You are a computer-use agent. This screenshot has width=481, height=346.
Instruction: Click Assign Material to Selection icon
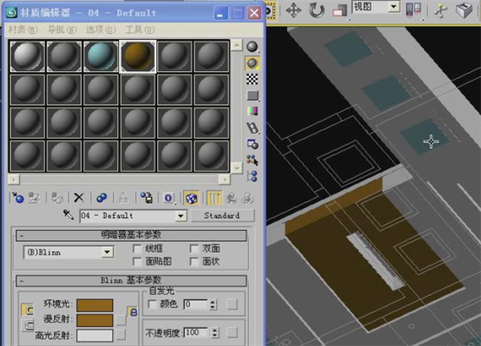[57, 198]
